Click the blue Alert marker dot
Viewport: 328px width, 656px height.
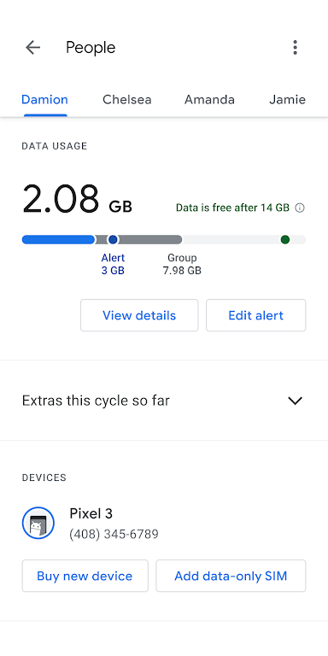click(113, 240)
